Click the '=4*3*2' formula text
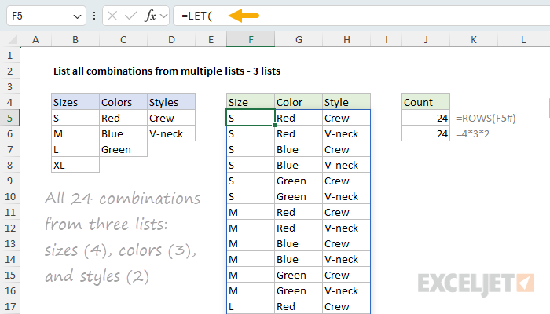Image resolution: width=550 pixels, height=314 pixels. pos(473,134)
